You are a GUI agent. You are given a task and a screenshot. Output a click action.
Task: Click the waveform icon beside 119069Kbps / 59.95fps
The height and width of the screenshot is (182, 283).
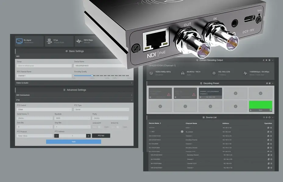(245, 73)
